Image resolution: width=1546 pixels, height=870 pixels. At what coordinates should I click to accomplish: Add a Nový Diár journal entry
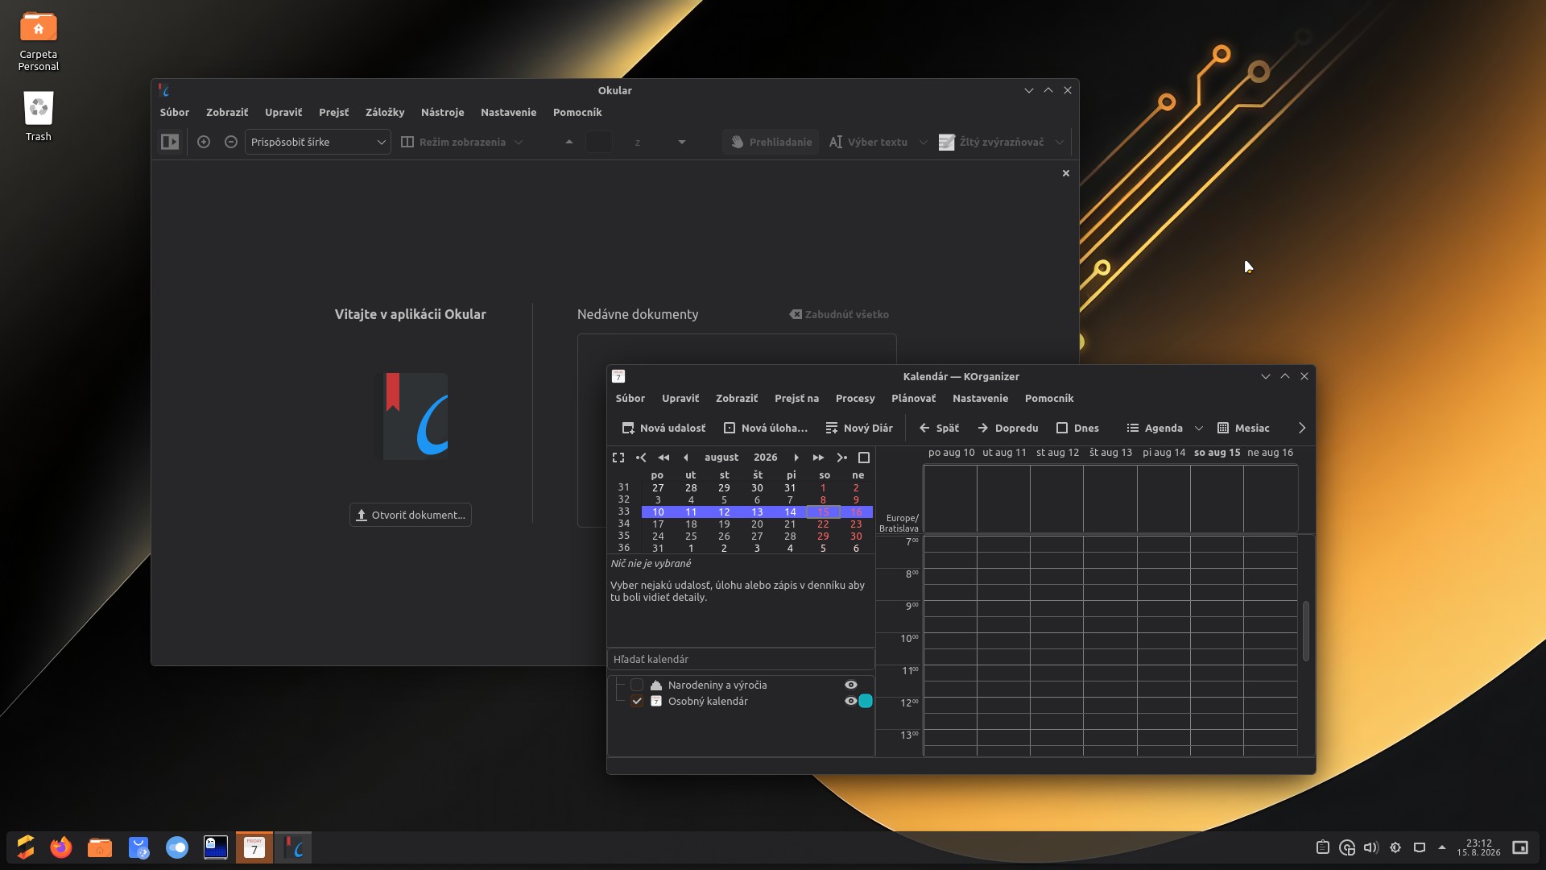tap(859, 429)
